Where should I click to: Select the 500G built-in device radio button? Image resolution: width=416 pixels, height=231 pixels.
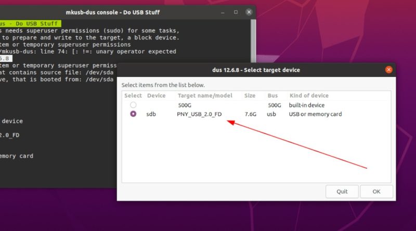pyautogui.click(x=133, y=105)
